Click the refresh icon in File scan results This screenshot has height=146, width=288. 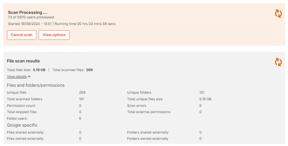pyautogui.click(x=278, y=62)
